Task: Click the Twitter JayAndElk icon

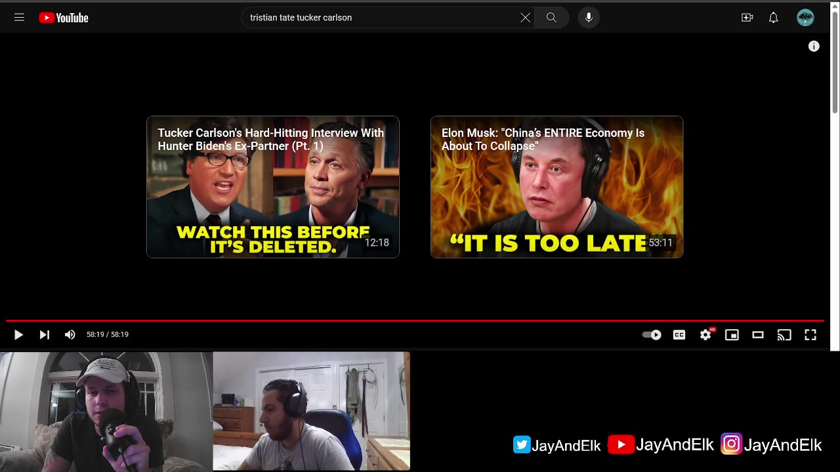Action: [x=522, y=444]
